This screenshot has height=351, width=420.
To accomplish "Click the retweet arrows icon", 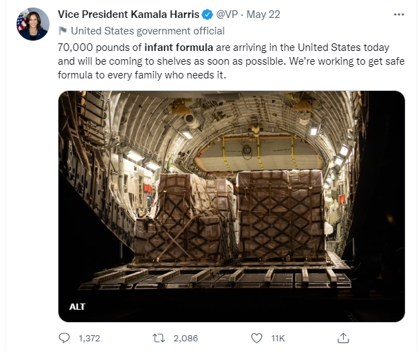I will click(x=159, y=338).
